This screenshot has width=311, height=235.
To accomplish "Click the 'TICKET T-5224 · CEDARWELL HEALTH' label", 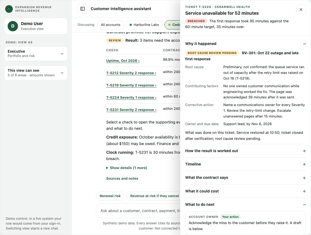I will point(217,7).
